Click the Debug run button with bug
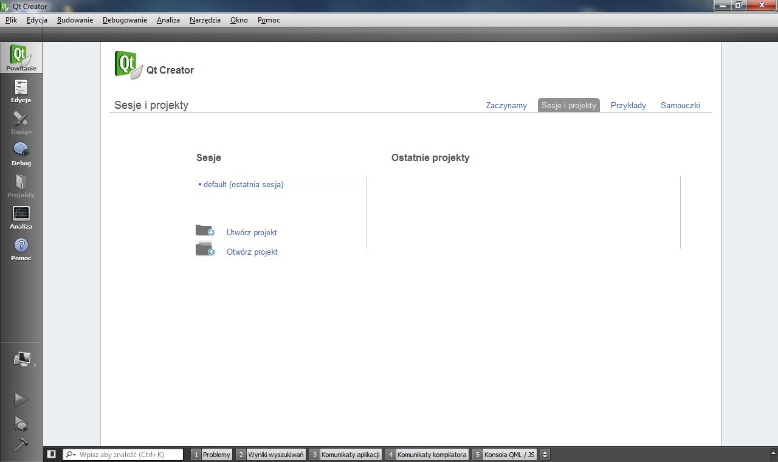The width and height of the screenshot is (778, 462). 21,422
